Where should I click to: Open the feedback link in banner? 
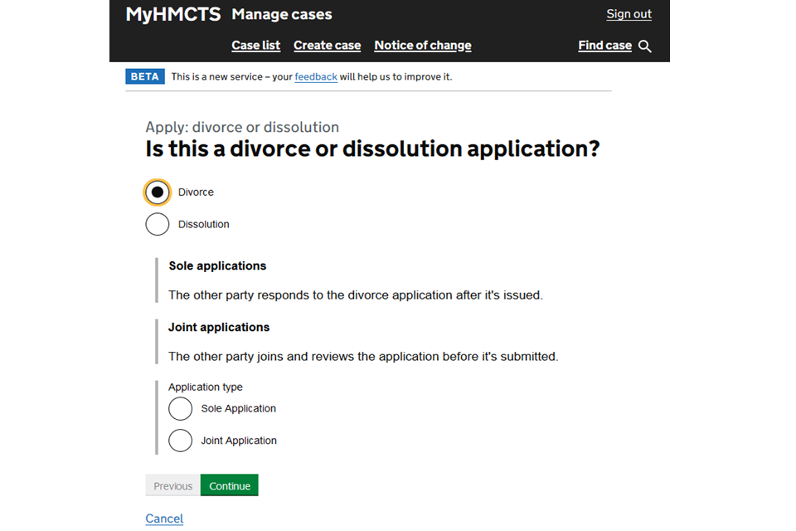[316, 77]
